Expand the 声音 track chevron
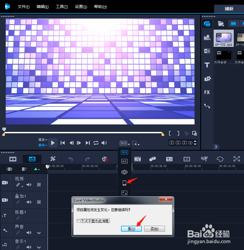Screen dimensions: 244x250 pos(39,233)
